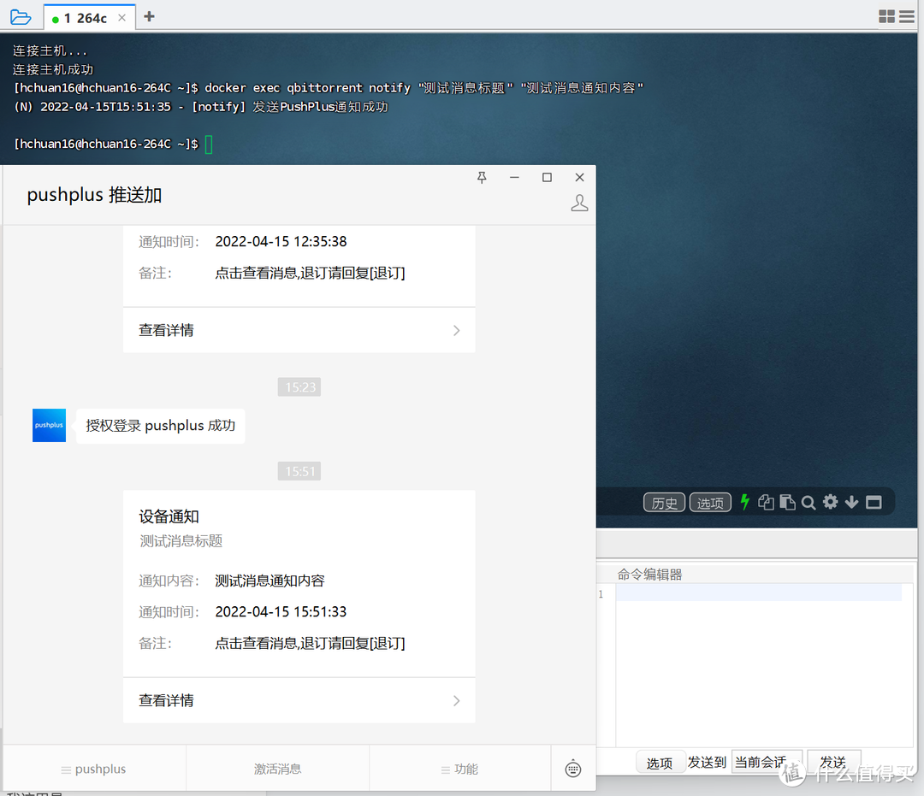Switch to keyboard input icon in chat

click(572, 769)
